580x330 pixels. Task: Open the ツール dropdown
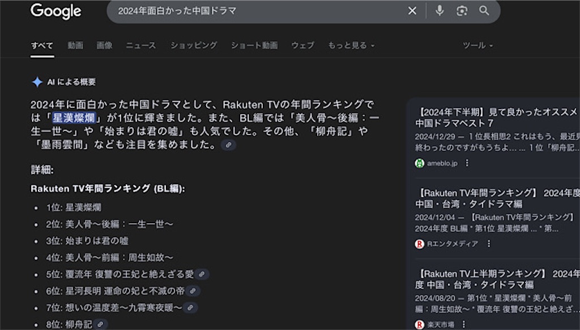tap(477, 45)
